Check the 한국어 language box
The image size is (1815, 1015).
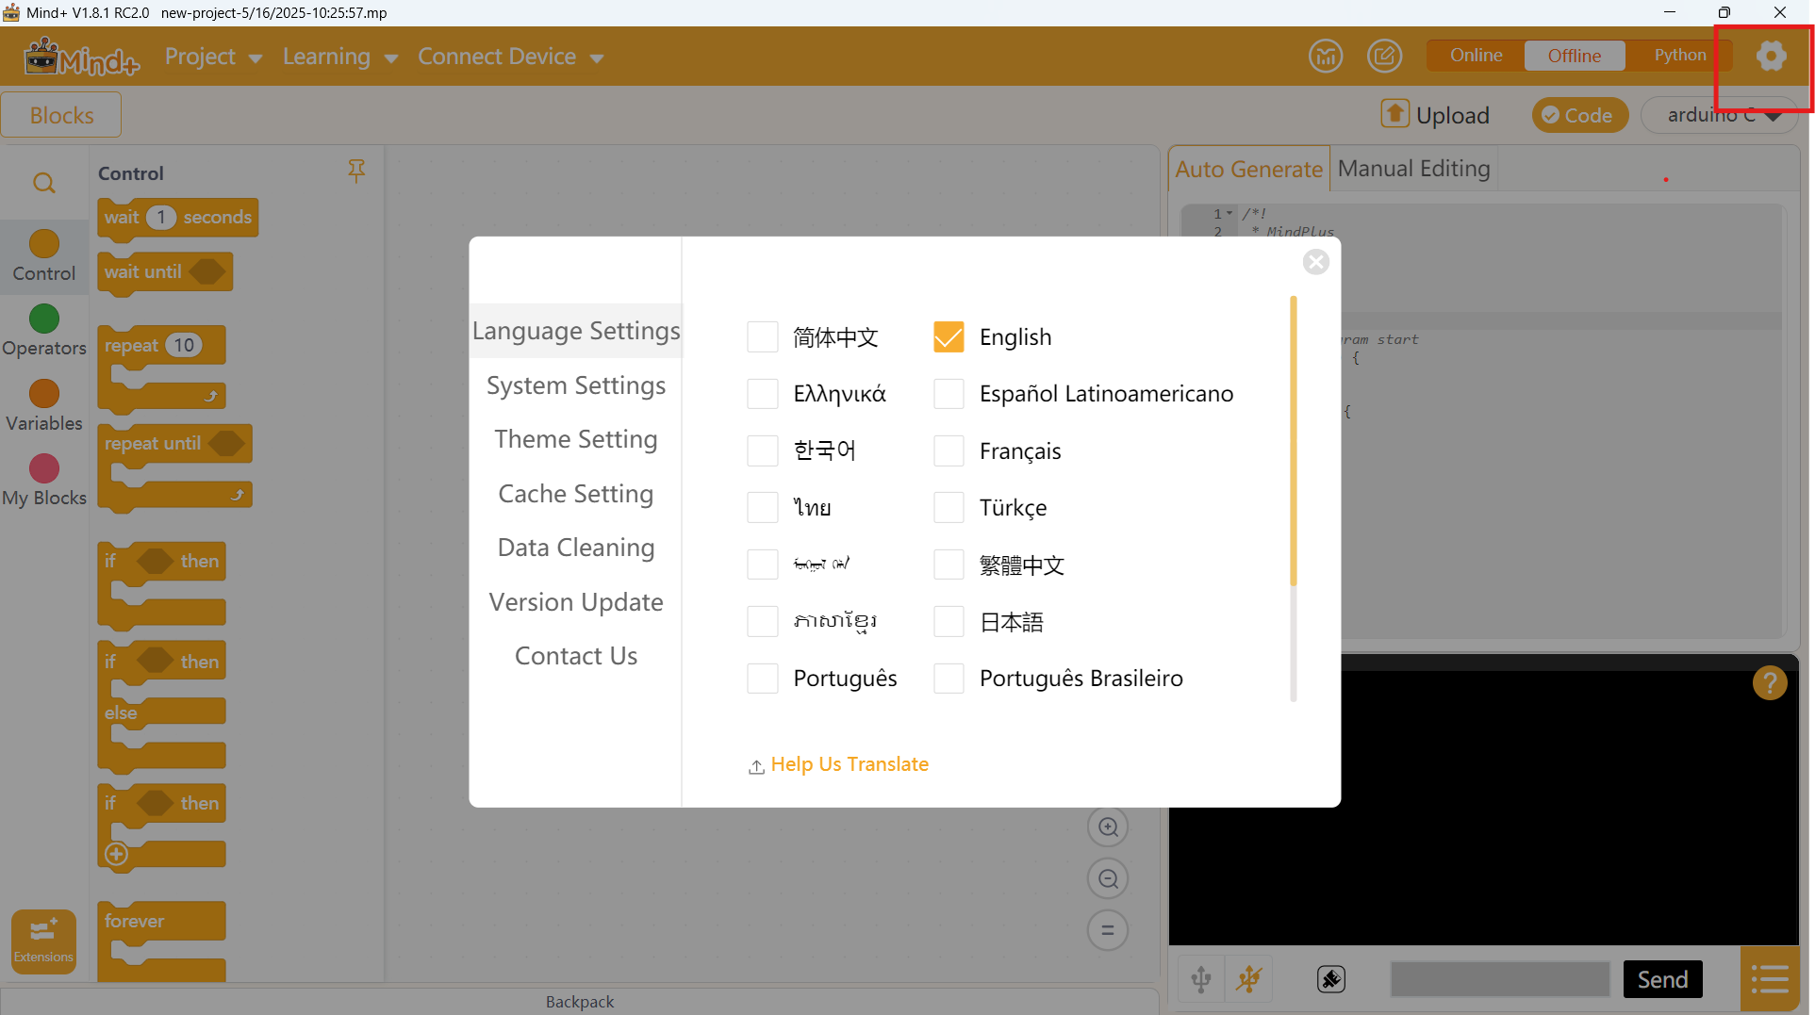point(762,450)
